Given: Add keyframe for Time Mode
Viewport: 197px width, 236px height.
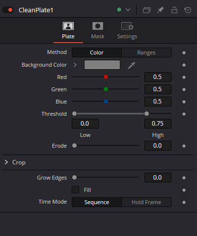Looking at the screenshot, I should [184, 202].
